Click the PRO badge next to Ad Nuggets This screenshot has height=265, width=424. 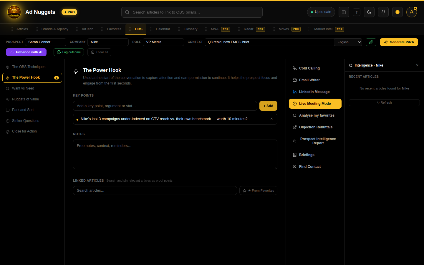[x=69, y=12]
